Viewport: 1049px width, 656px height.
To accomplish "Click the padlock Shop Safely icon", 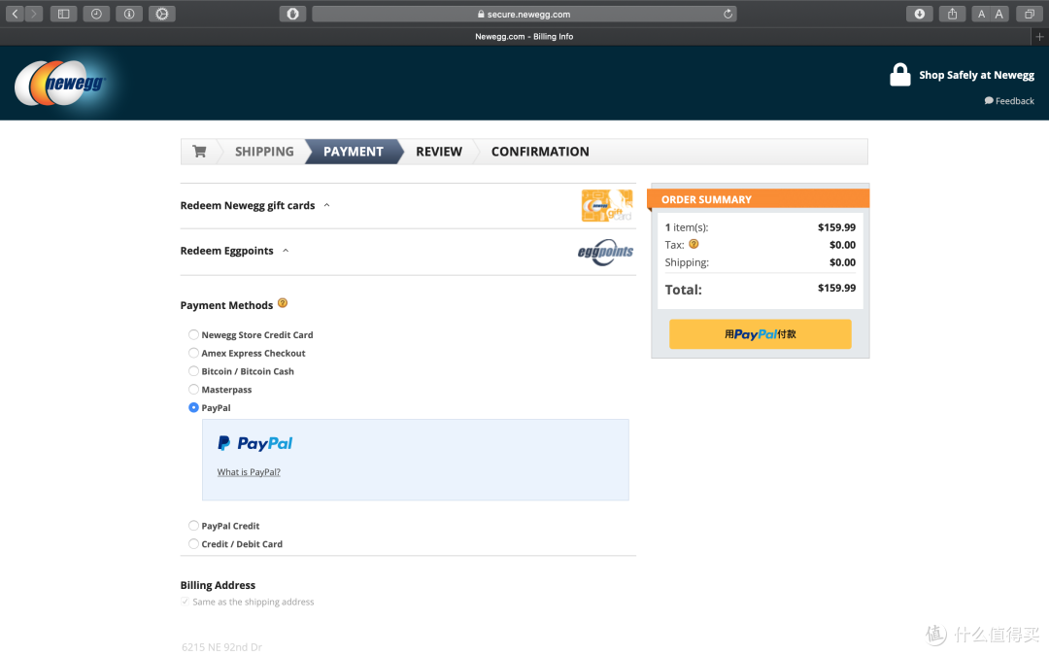I will 899,74.
